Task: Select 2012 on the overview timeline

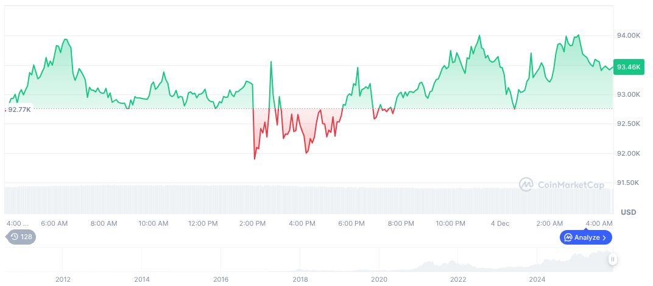Action: (x=63, y=279)
